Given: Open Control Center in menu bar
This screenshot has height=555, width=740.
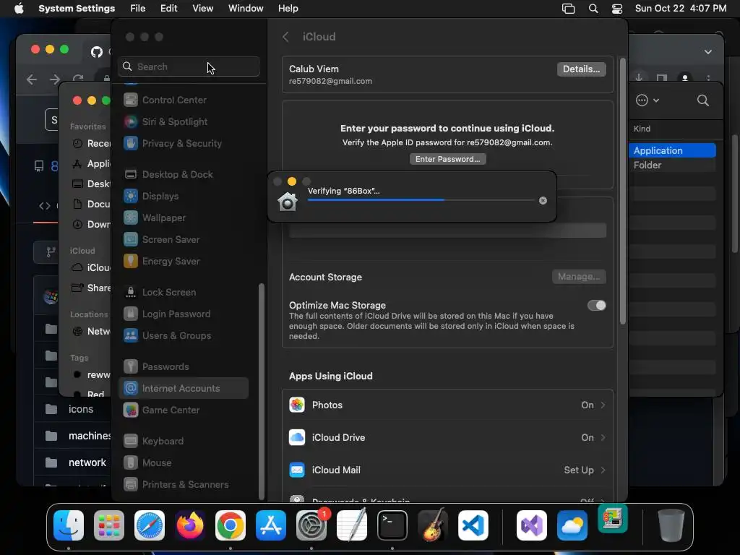Looking at the screenshot, I should point(617,9).
